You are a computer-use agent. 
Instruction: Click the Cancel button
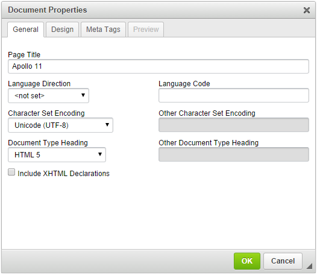[283, 261]
